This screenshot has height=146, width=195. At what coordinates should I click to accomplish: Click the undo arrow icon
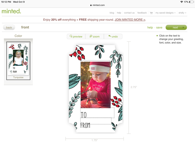[110, 36]
